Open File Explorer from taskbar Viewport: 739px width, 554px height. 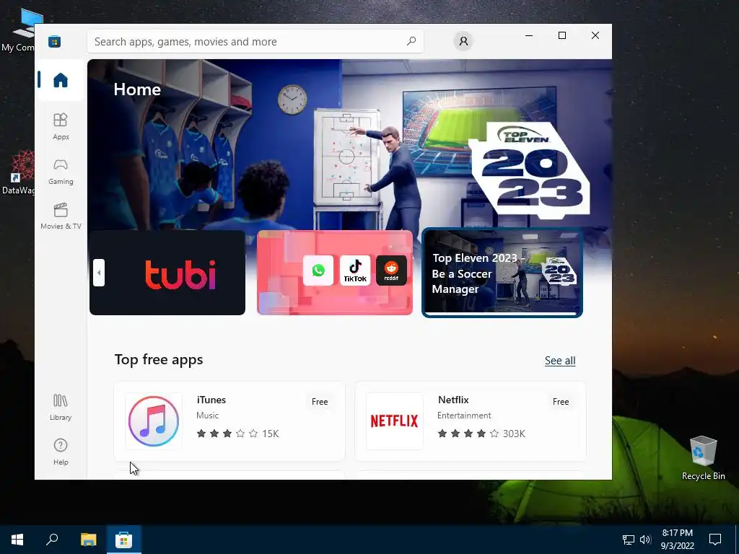click(88, 540)
